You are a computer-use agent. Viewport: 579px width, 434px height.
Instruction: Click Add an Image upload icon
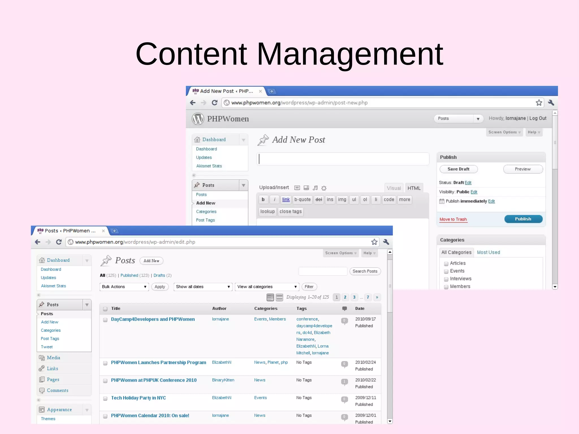click(x=297, y=188)
